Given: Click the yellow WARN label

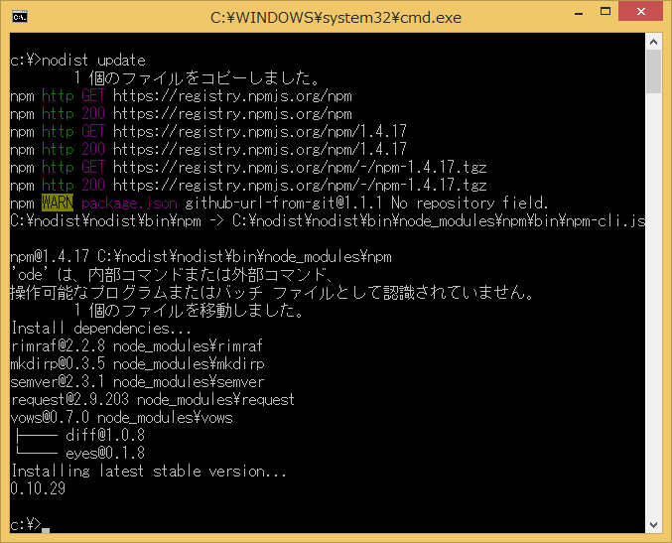Looking at the screenshot, I should coord(58,203).
